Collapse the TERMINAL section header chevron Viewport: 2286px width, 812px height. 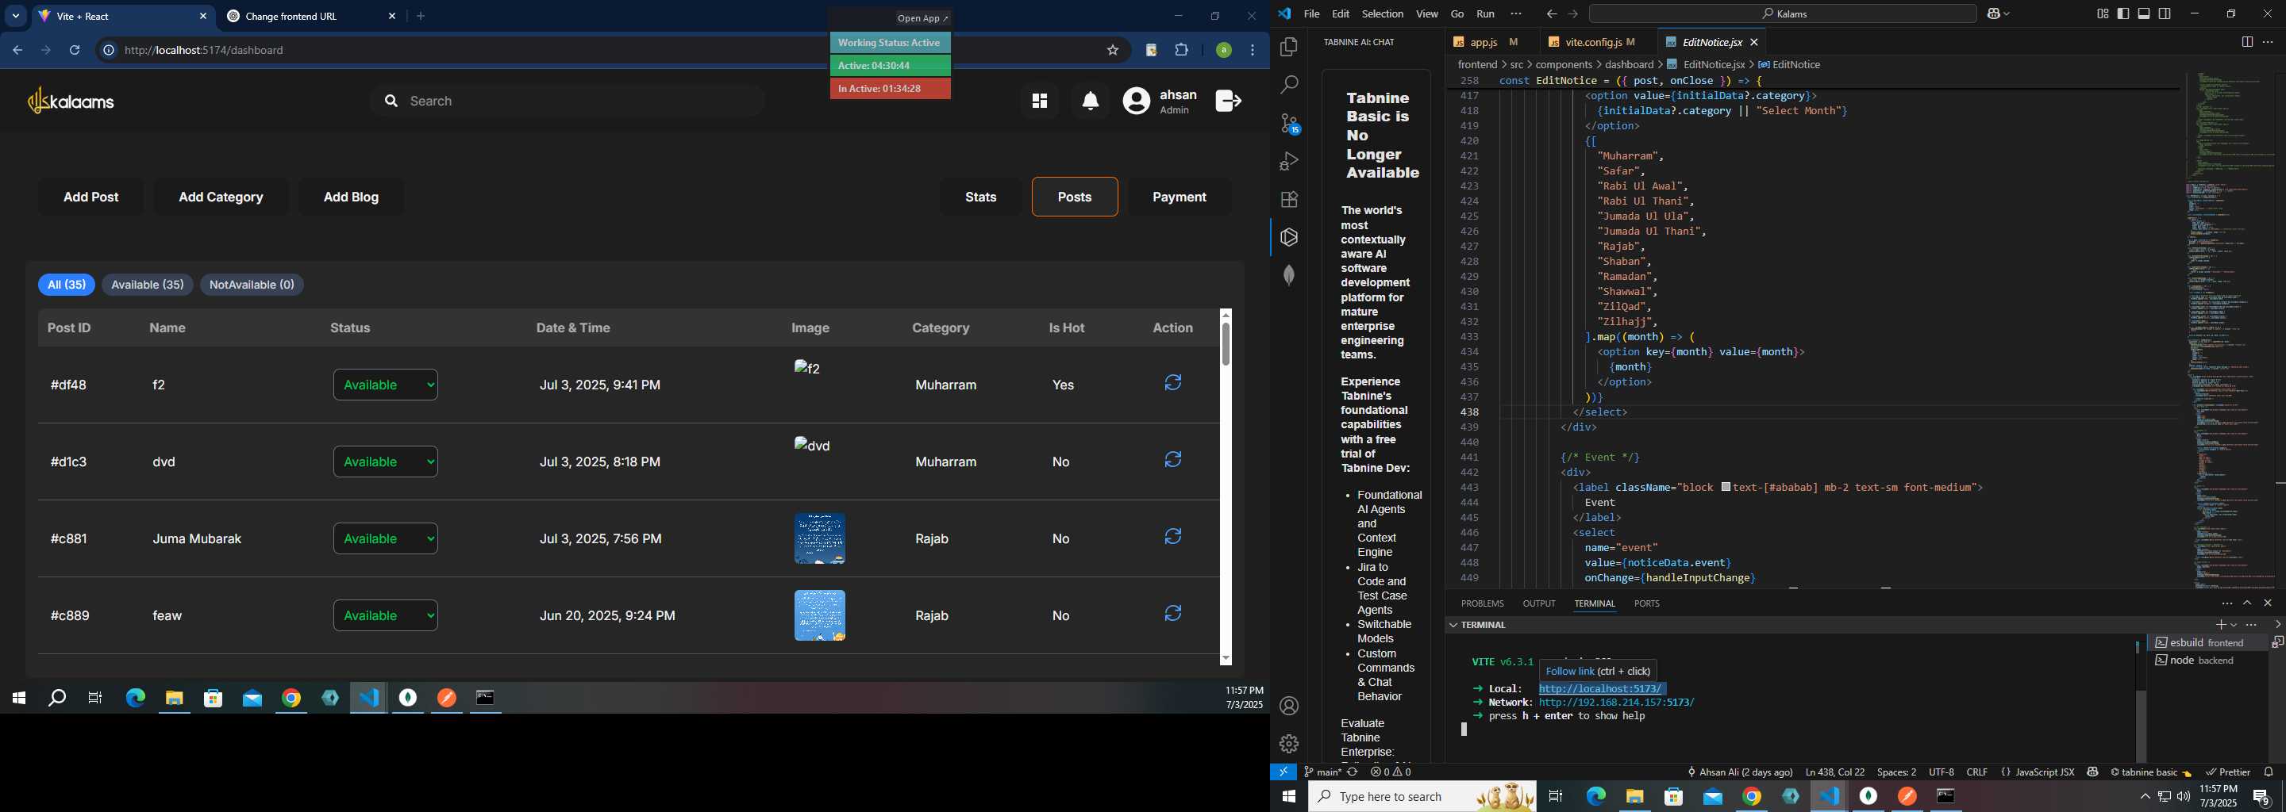click(x=1453, y=625)
